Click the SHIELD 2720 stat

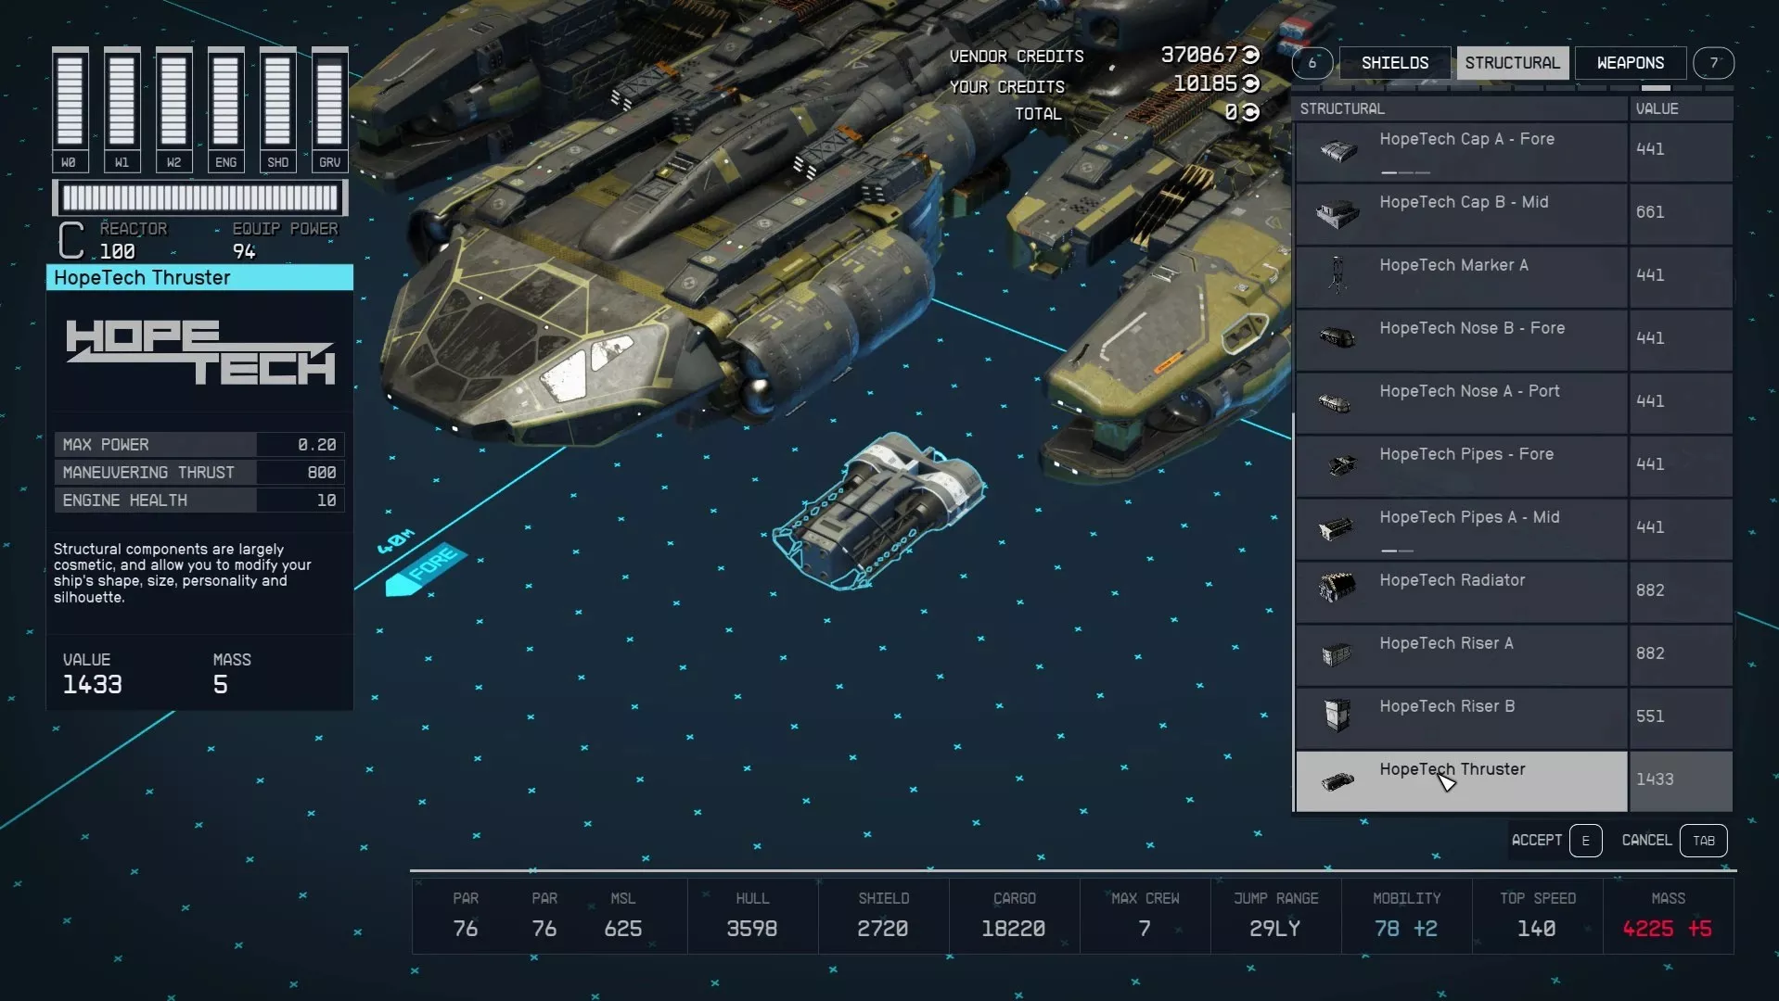point(883,916)
